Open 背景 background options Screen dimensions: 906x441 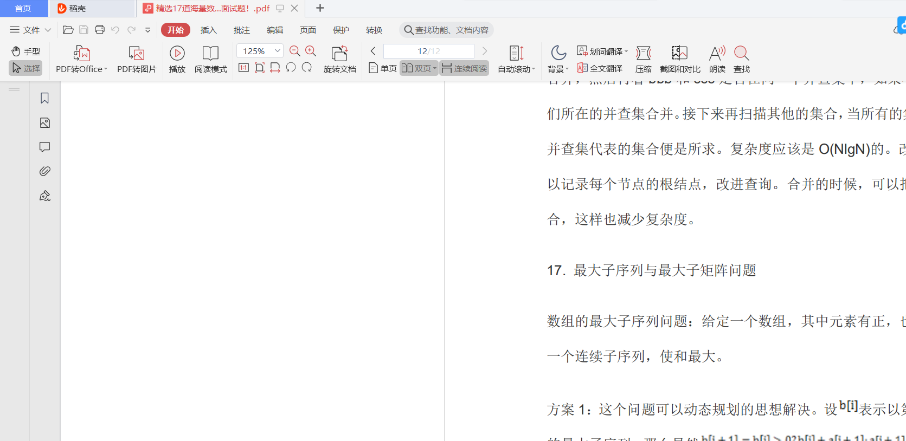point(558,60)
